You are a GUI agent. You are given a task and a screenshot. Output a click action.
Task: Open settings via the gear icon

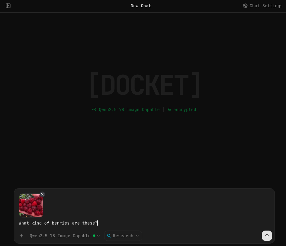pos(245,6)
